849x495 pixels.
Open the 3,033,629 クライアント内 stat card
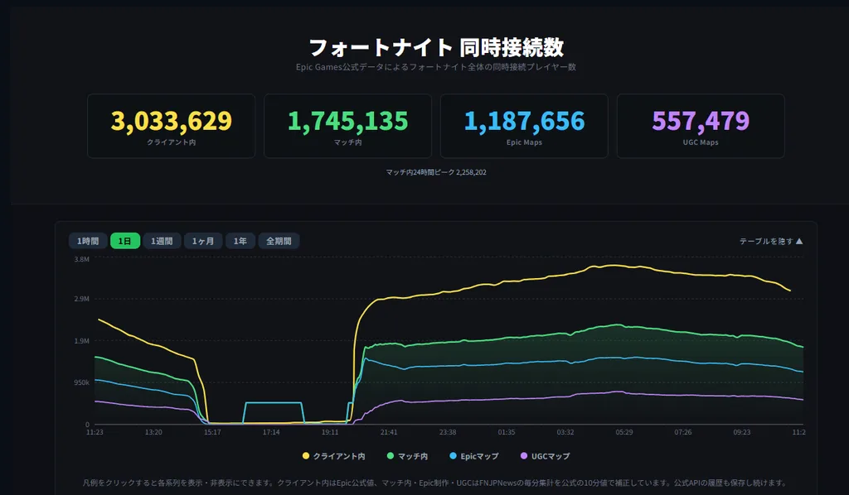pos(171,126)
